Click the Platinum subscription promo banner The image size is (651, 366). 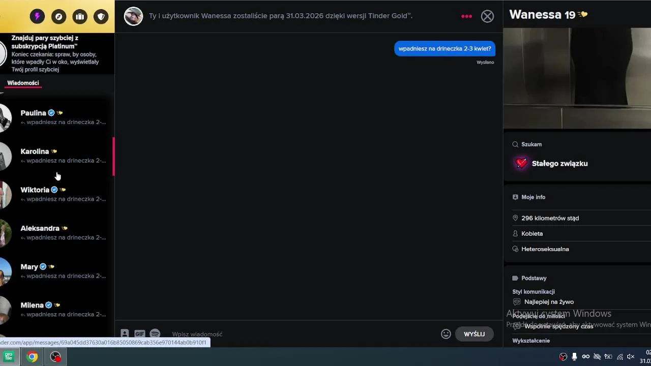tap(57, 53)
